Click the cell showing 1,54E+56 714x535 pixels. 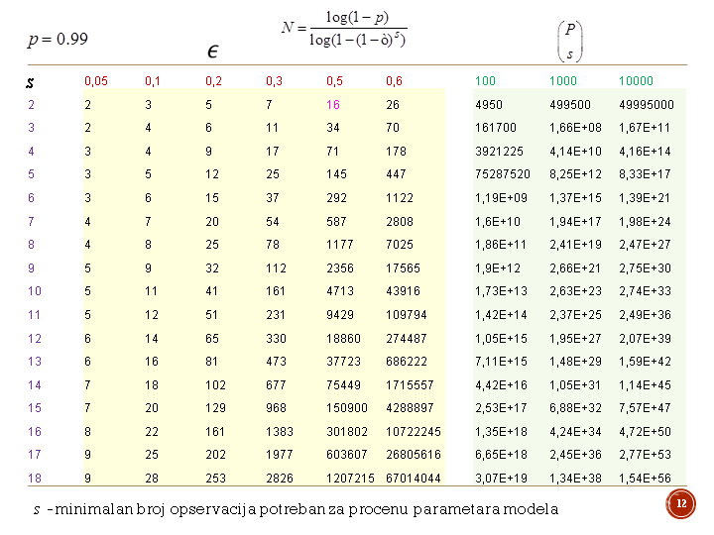[645, 479]
